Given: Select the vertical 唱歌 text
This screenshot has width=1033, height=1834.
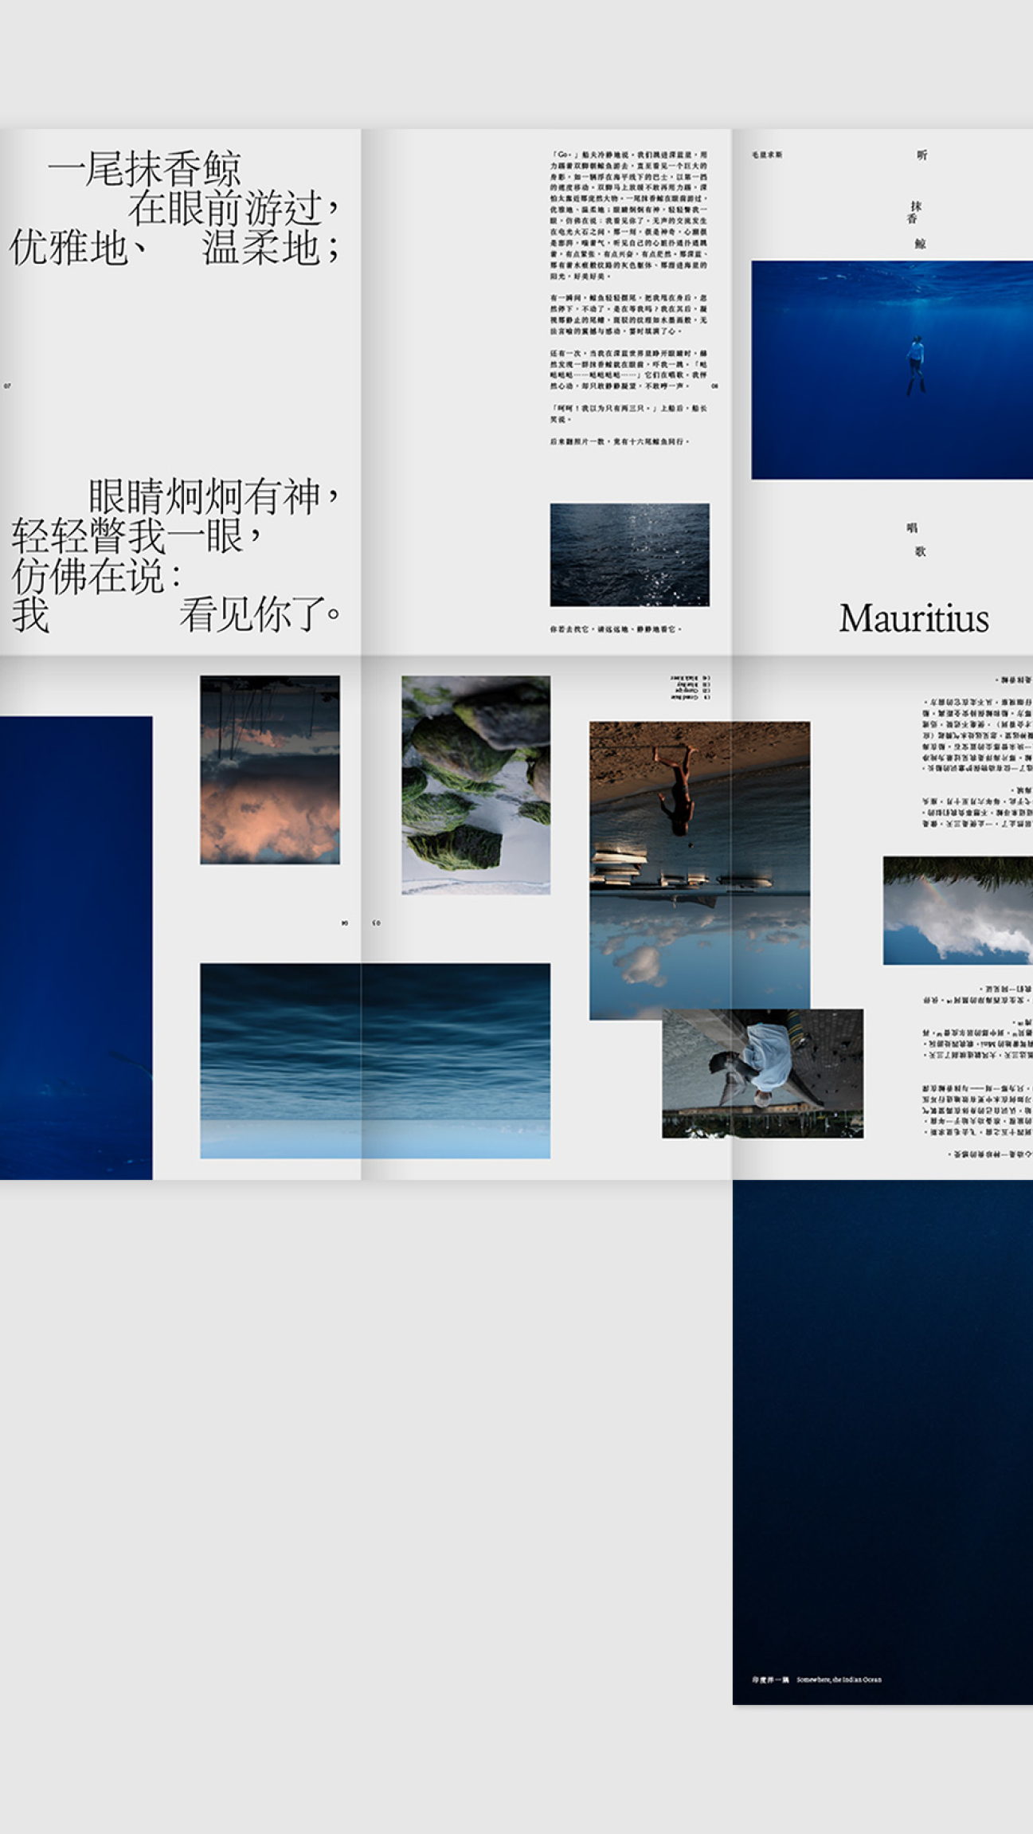Looking at the screenshot, I should (x=916, y=539).
